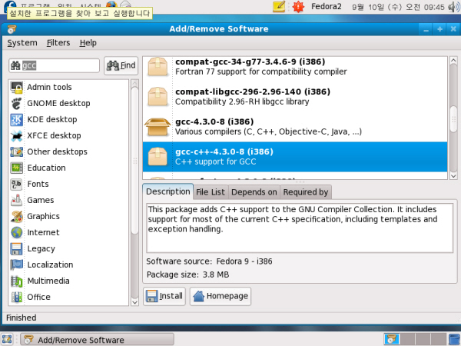Screen dimensions: 461x346
Task: Click the Finished status bar text
Action: click(x=22, y=318)
